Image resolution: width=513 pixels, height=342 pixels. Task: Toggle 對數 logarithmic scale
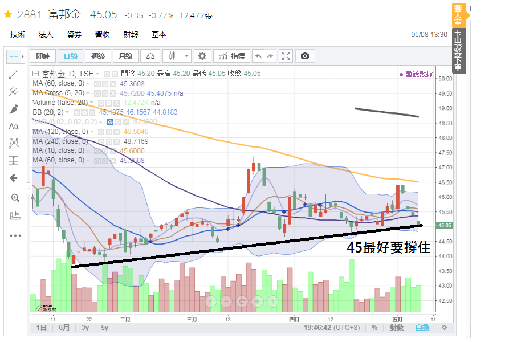tap(397, 328)
